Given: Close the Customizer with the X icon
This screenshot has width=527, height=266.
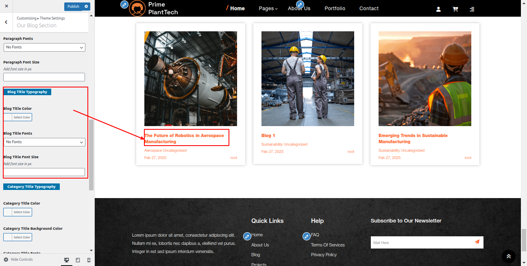Looking at the screenshot, I should (x=7, y=7).
